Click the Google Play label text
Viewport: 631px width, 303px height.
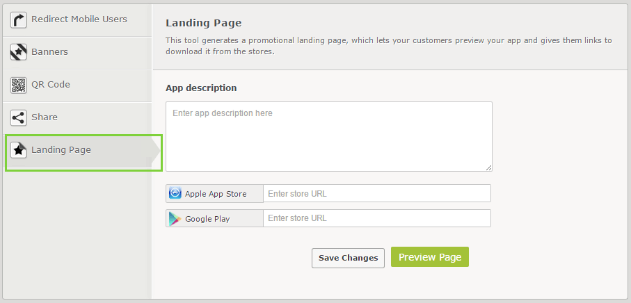pos(207,219)
